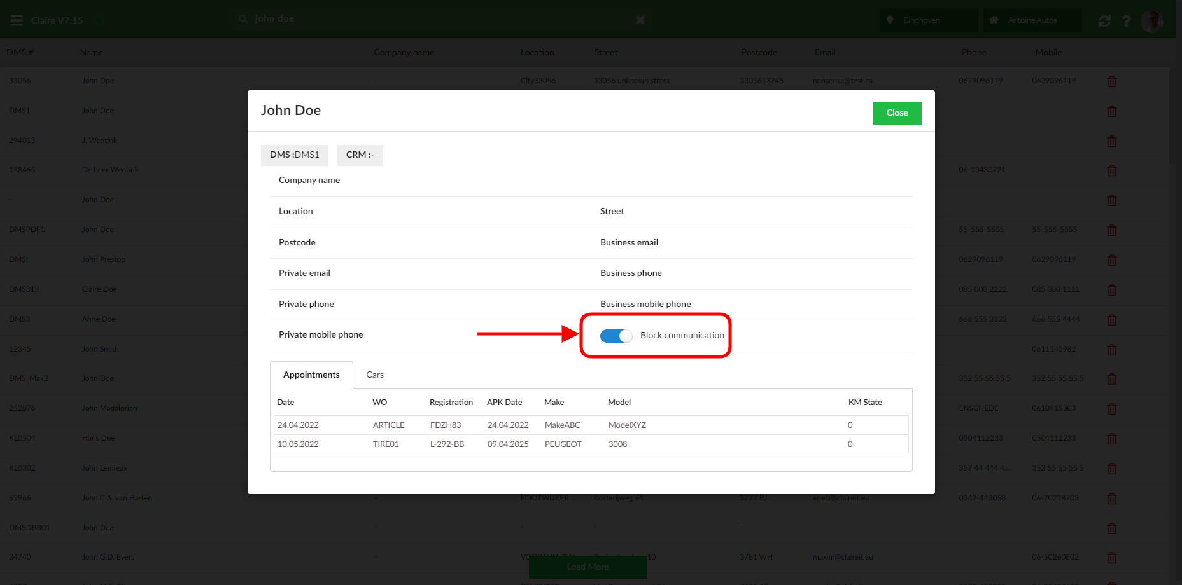Open the help question mark icon
The height and width of the screenshot is (585, 1182).
[1127, 21]
